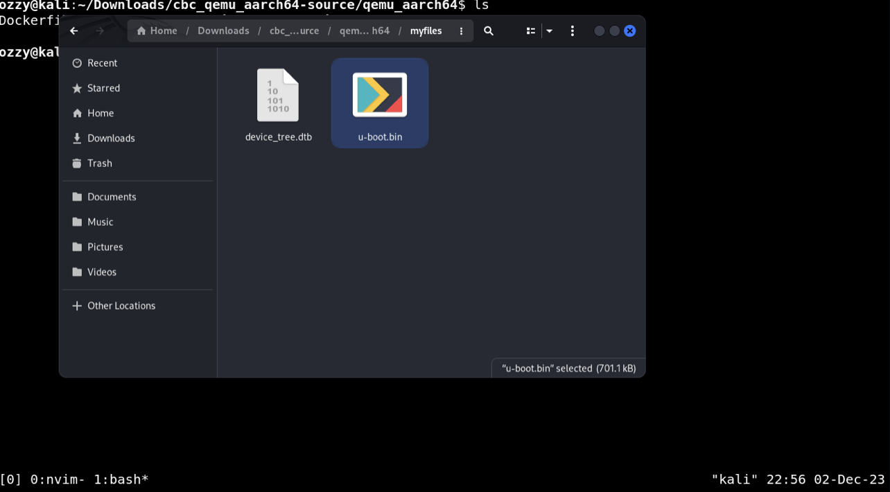
Task: Go back using the back arrow
Action: tap(74, 31)
